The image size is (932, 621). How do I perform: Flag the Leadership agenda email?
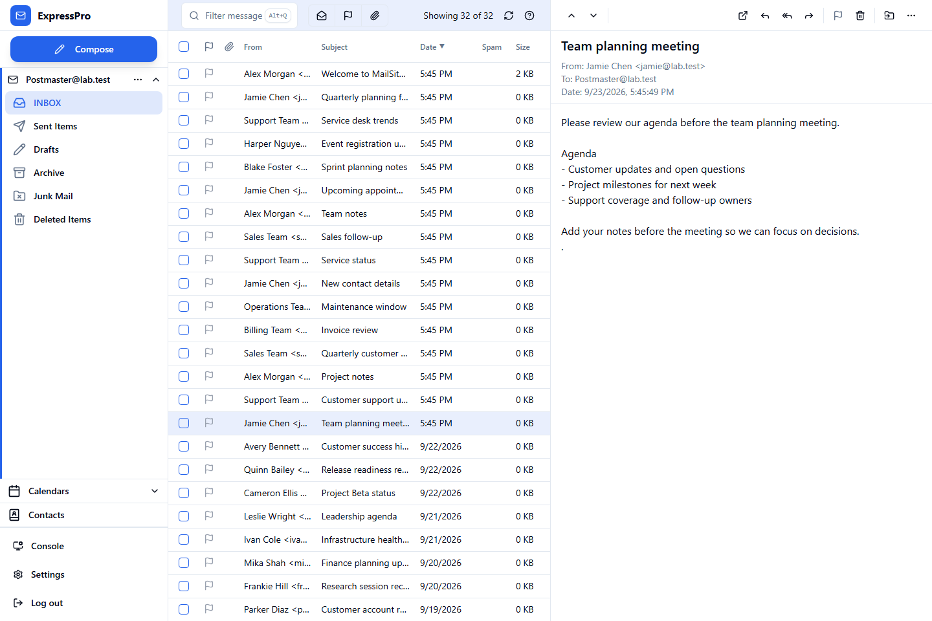pos(209,516)
